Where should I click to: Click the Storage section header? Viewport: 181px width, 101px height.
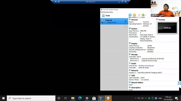[x=135, y=54]
